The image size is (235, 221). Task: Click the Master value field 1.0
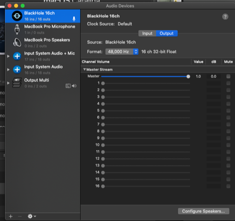coord(198,76)
